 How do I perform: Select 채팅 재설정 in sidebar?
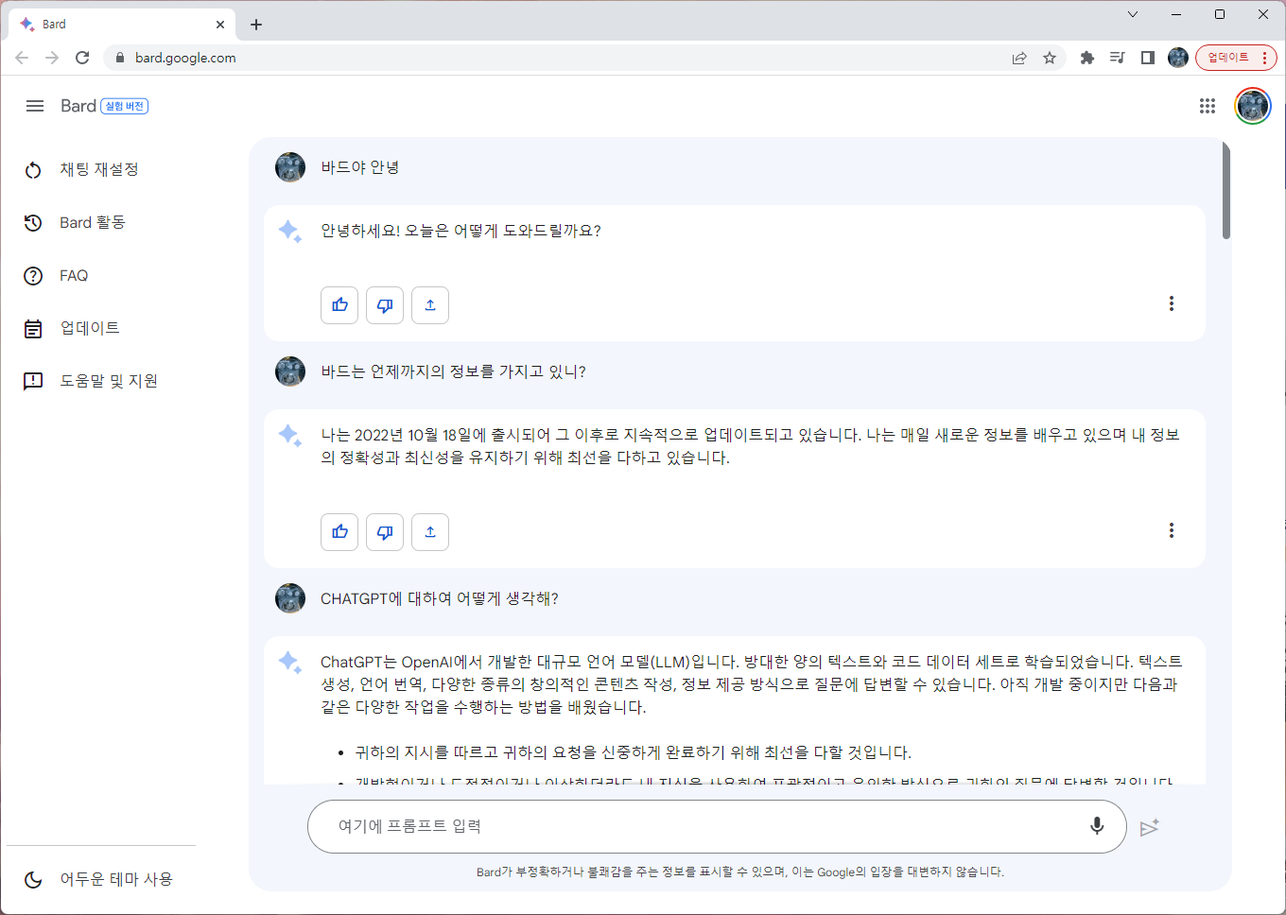[x=99, y=169]
